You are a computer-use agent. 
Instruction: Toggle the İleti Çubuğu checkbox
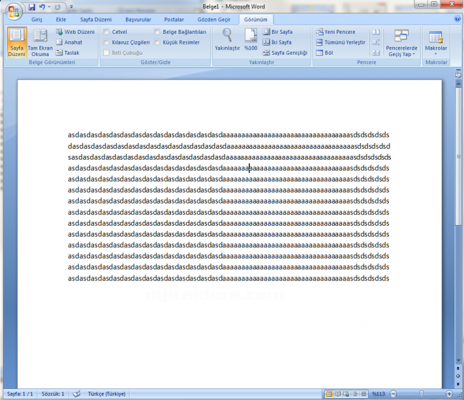pyautogui.click(x=106, y=53)
